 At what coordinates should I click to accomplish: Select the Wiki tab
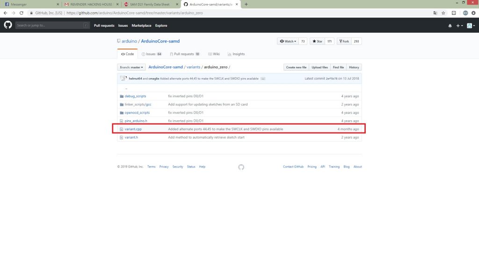214,54
